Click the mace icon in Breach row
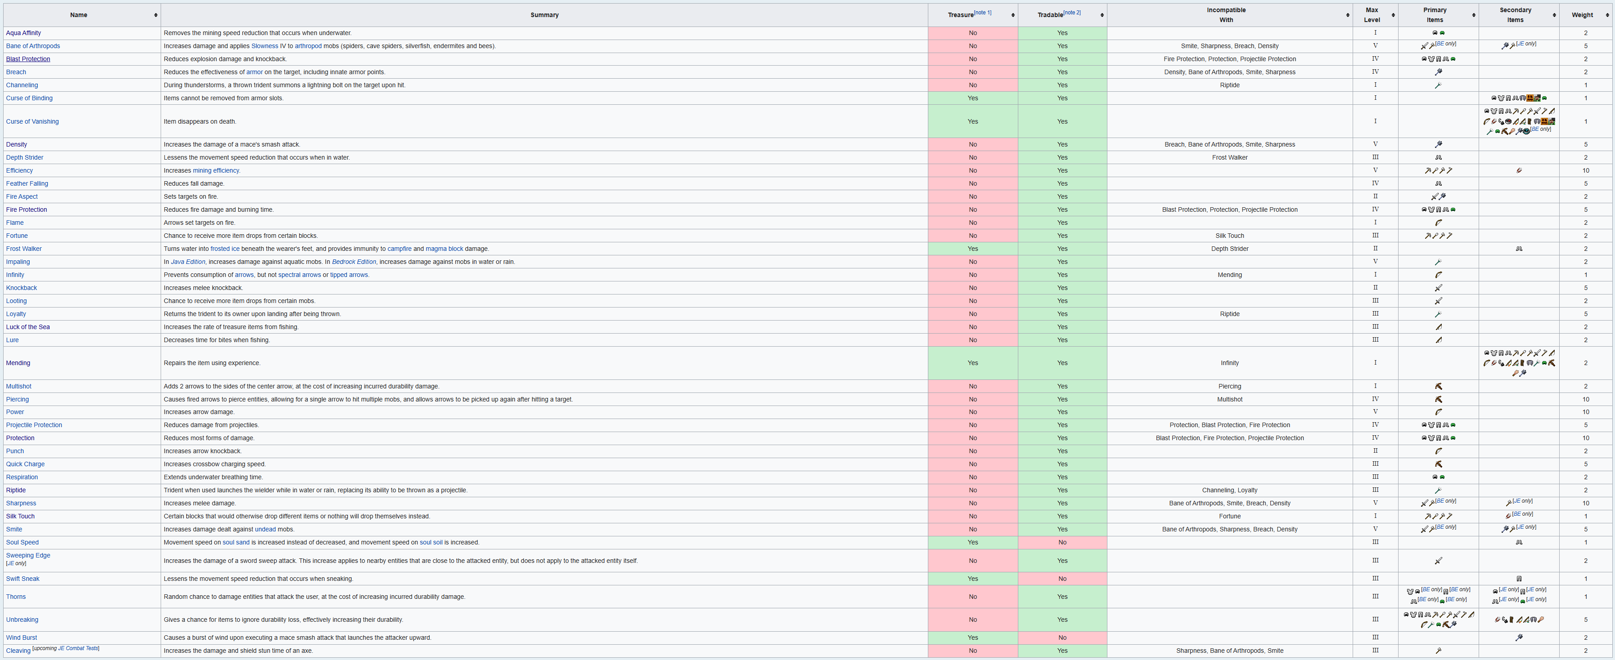 (1438, 72)
